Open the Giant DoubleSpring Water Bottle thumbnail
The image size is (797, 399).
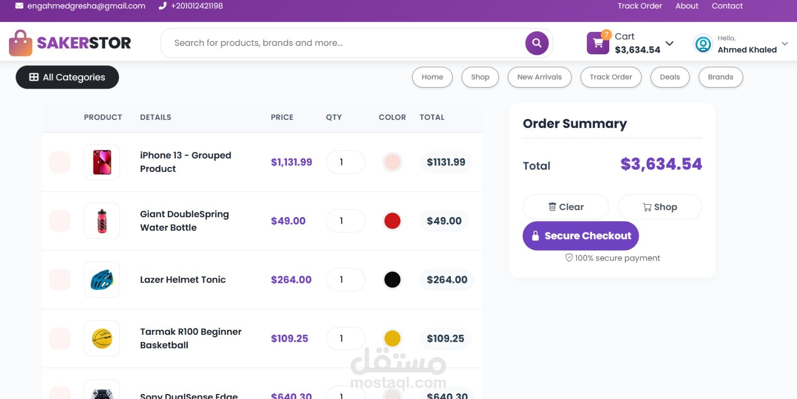click(102, 221)
